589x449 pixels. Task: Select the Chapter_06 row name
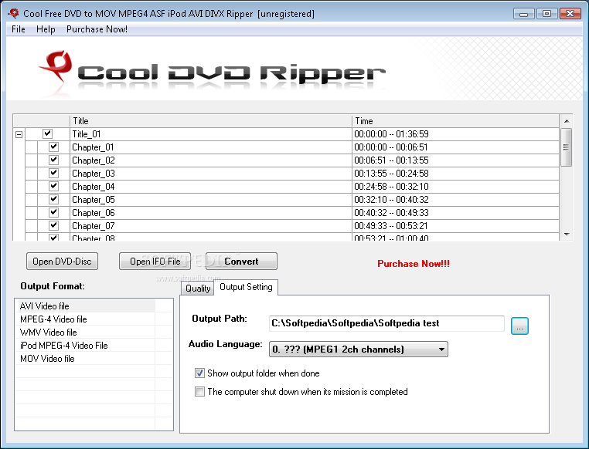pos(94,212)
